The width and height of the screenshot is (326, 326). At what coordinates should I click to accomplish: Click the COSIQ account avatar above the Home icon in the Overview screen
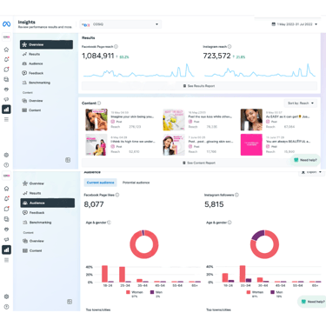coord(6,37)
